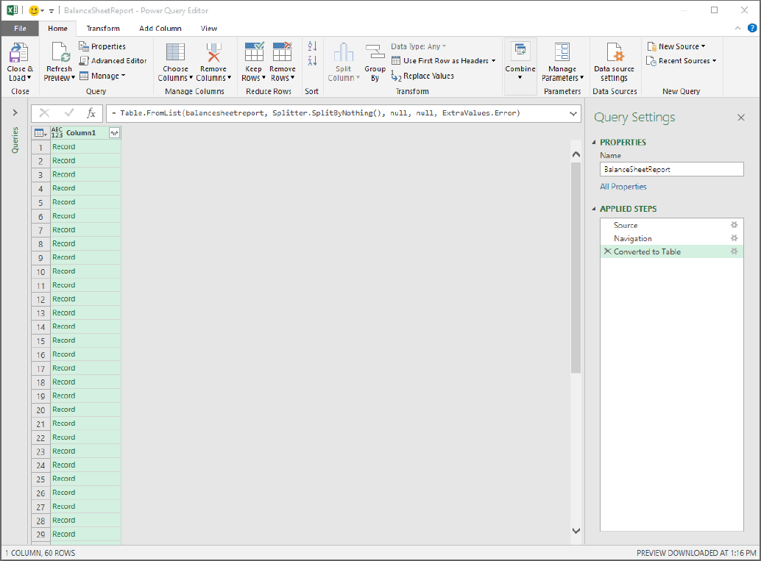The width and height of the screenshot is (761, 561).
Task: Click the New Source icon
Action: [652, 46]
